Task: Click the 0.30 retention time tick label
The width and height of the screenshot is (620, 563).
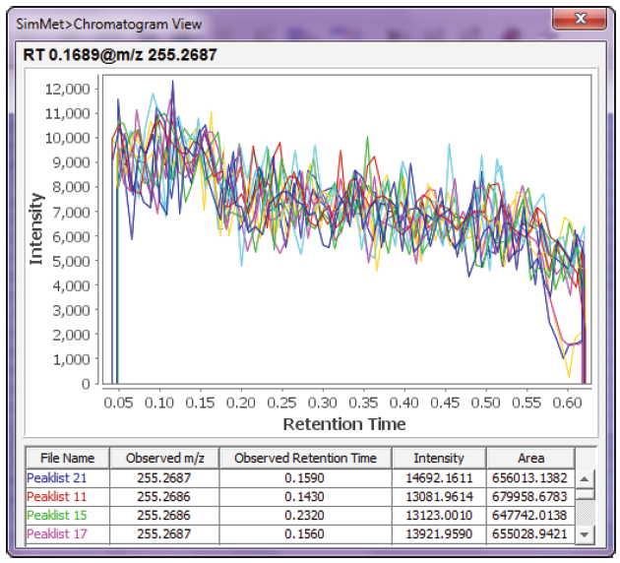Action: [322, 403]
